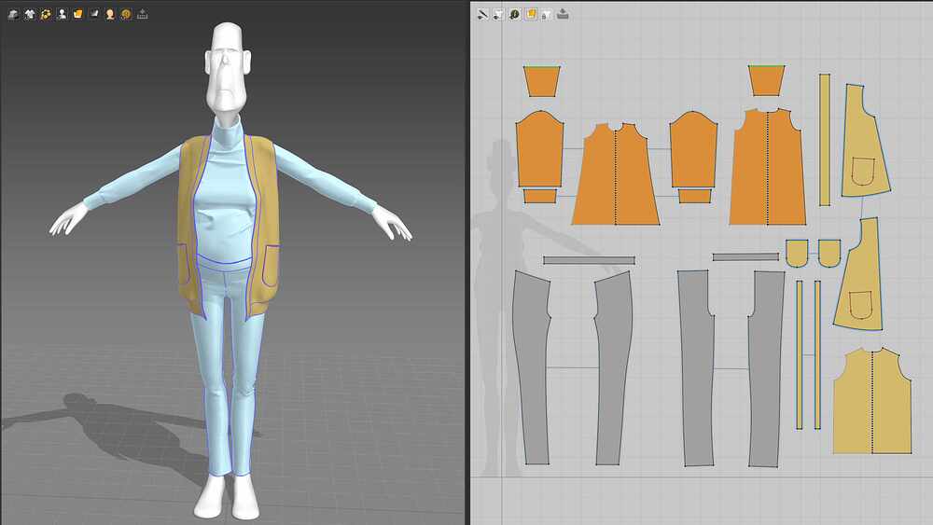Select the rightmost gray pant leg pattern
Screen dimensions: 933x525
pyautogui.click(x=767, y=368)
